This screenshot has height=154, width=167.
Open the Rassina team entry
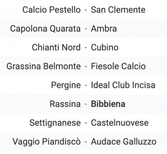[x=65, y=104]
